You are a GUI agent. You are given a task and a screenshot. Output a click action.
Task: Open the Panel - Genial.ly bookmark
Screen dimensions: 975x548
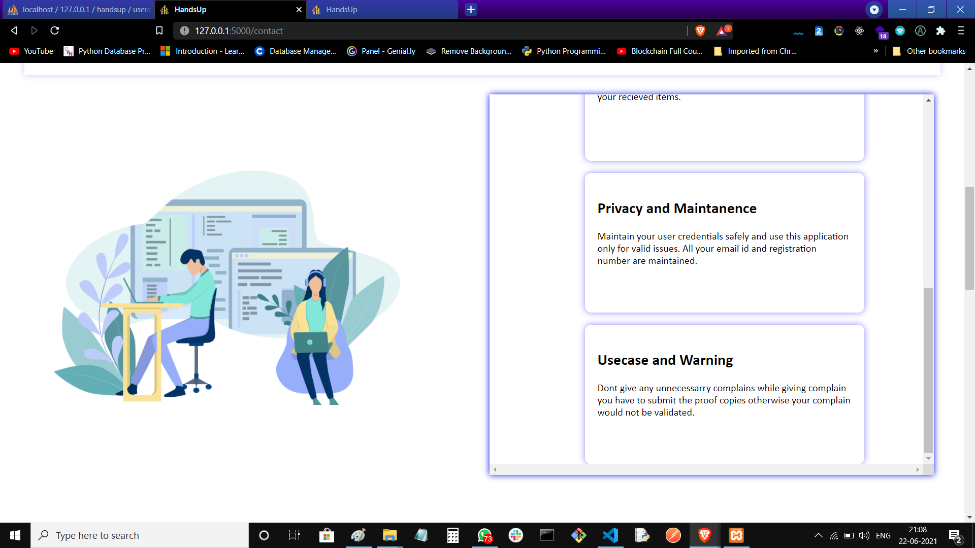381,51
